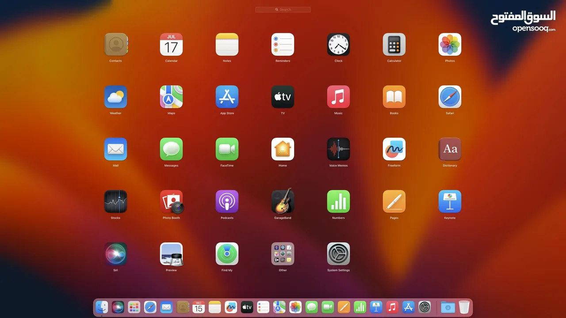Open Reminders in the Launchpad grid
This screenshot has height=318, width=566.
pyautogui.click(x=283, y=44)
